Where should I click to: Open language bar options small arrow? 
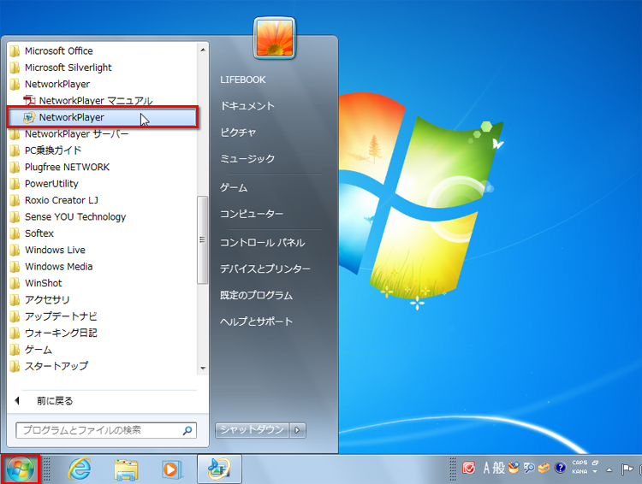[x=595, y=472]
